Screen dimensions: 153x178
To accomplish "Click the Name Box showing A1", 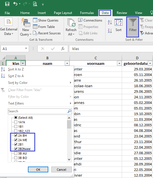I will pos(13,49).
